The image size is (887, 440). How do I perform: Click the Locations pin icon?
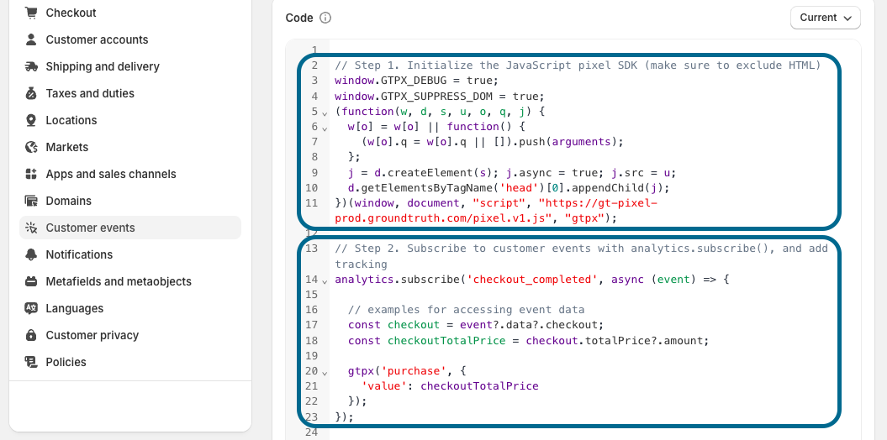pos(31,120)
